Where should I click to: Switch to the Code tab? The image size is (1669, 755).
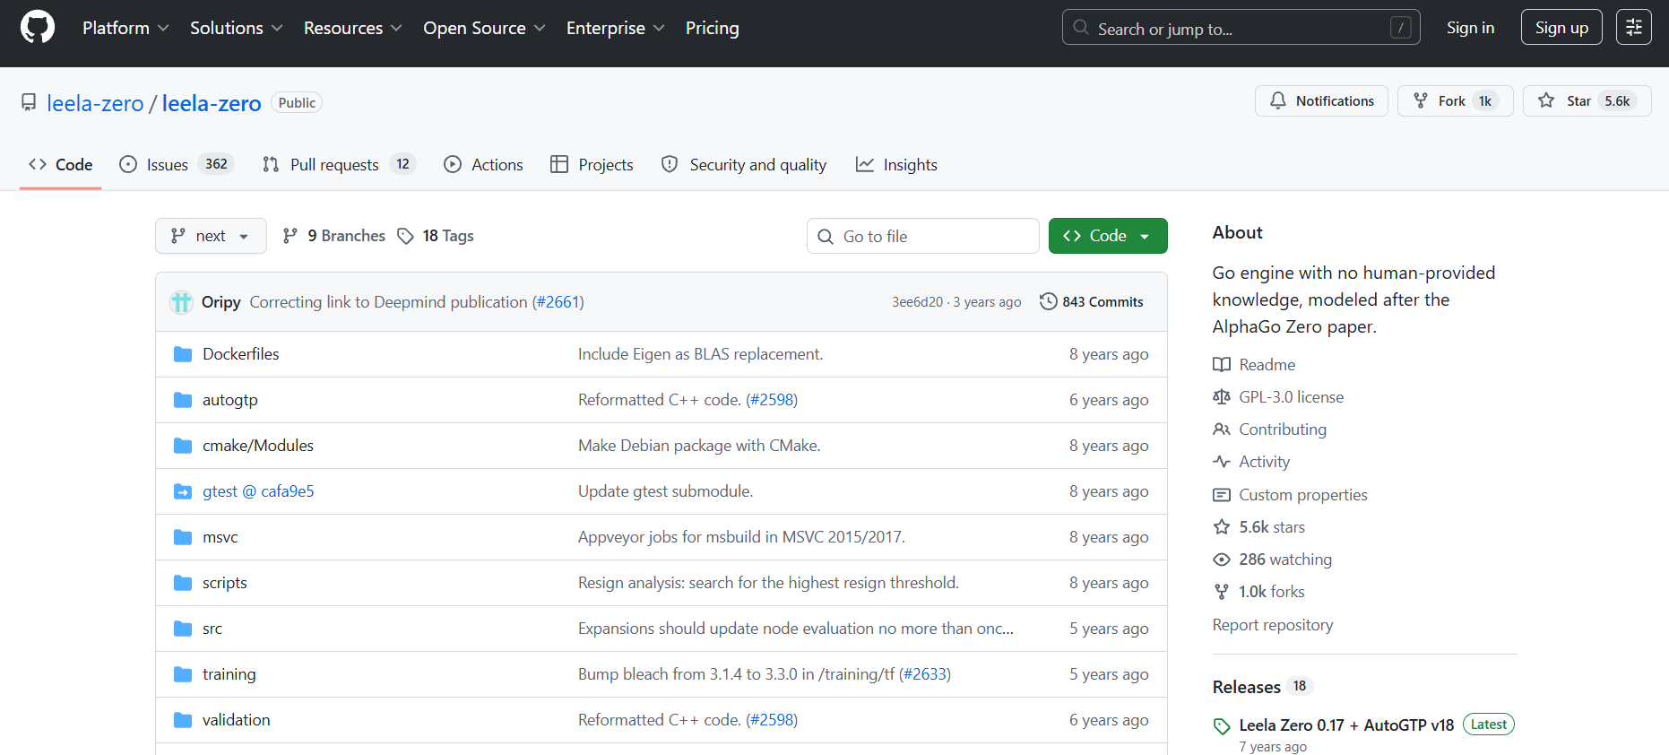click(61, 164)
